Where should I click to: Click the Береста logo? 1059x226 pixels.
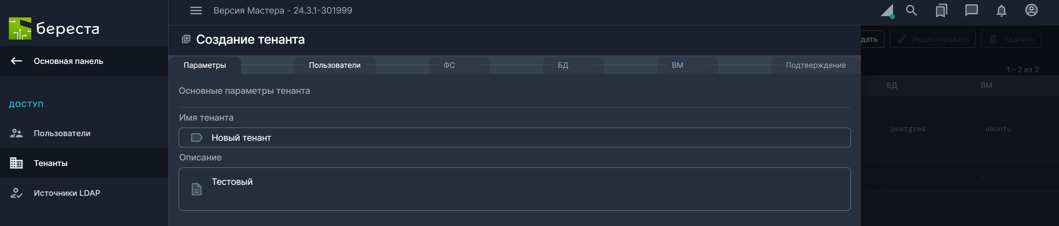click(54, 29)
